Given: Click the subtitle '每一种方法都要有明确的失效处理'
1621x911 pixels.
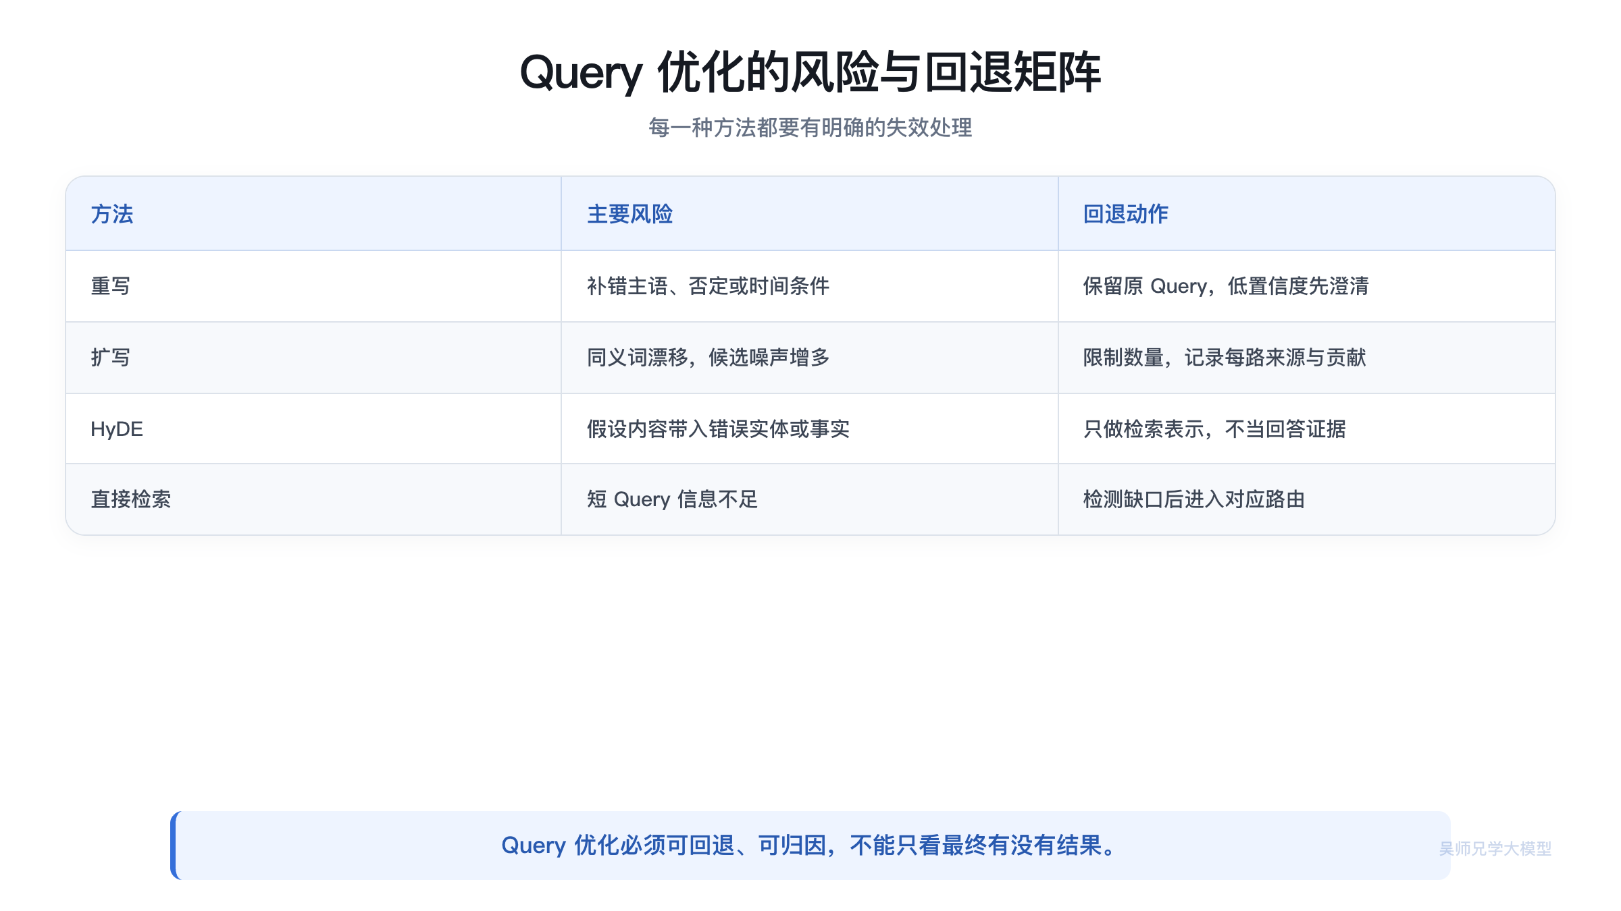Looking at the screenshot, I should tap(810, 128).
